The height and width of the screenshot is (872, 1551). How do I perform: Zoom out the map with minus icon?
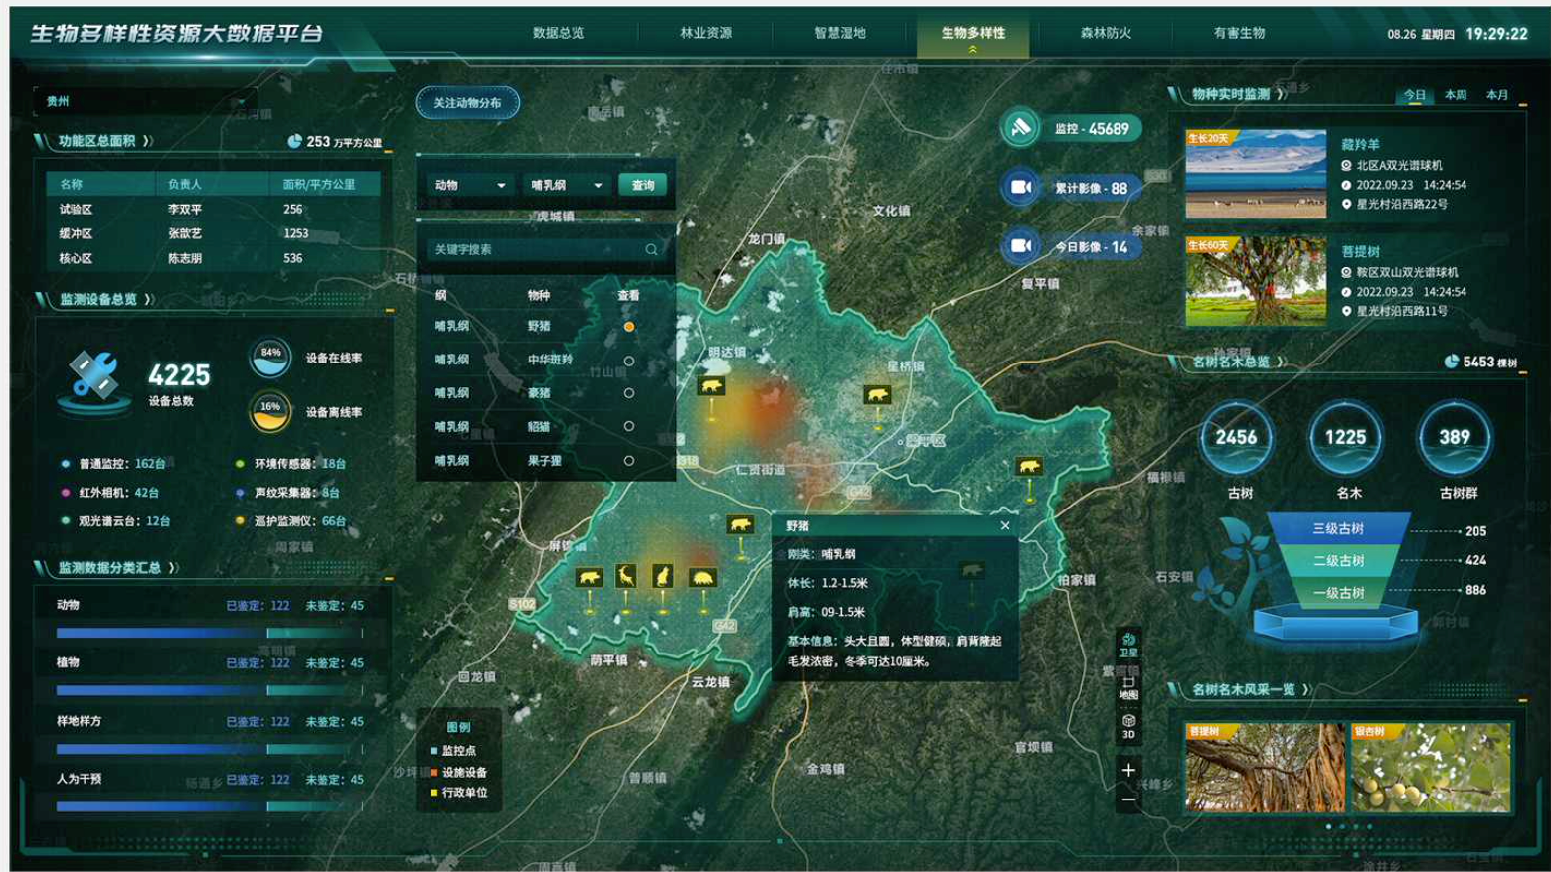[1128, 799]
